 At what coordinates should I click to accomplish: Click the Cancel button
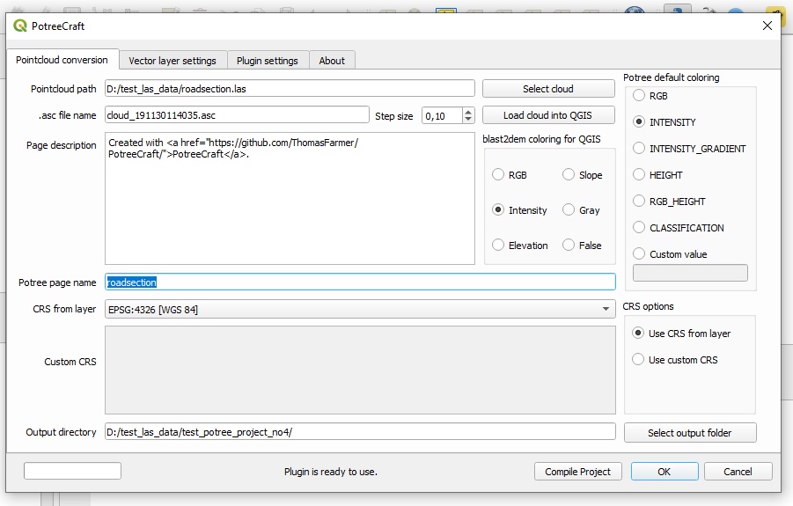738,472
